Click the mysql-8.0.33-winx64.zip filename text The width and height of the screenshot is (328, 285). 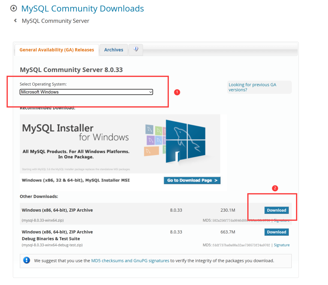(43, 220)
